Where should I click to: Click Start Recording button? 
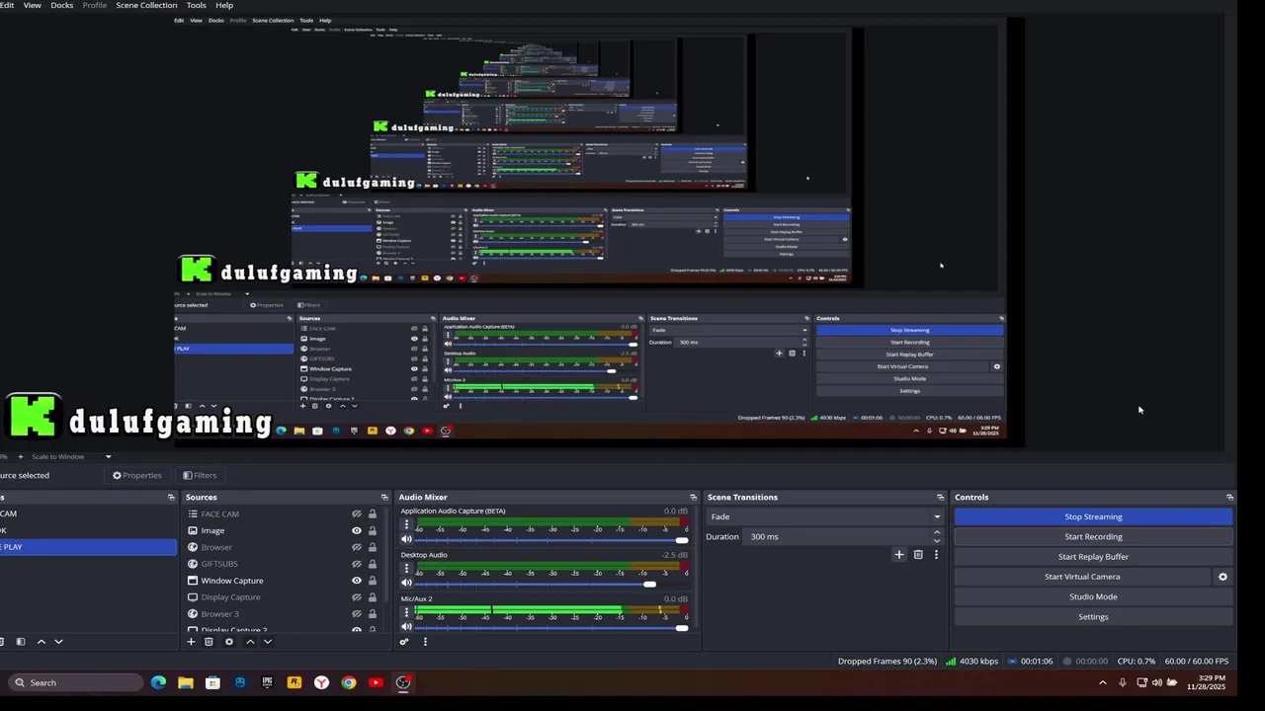pos(1093,536)
